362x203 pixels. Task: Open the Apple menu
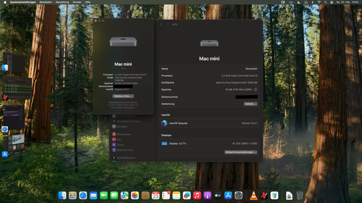(x=5, y=2)
